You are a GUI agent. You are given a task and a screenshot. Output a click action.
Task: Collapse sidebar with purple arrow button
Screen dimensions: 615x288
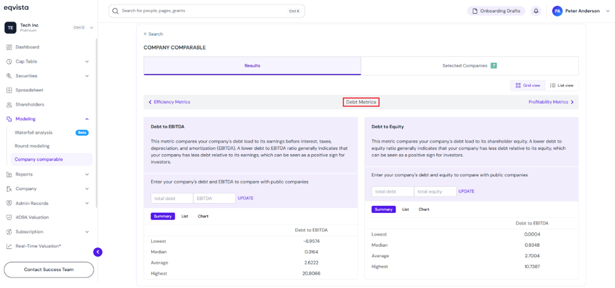click(x=97, y=252)
